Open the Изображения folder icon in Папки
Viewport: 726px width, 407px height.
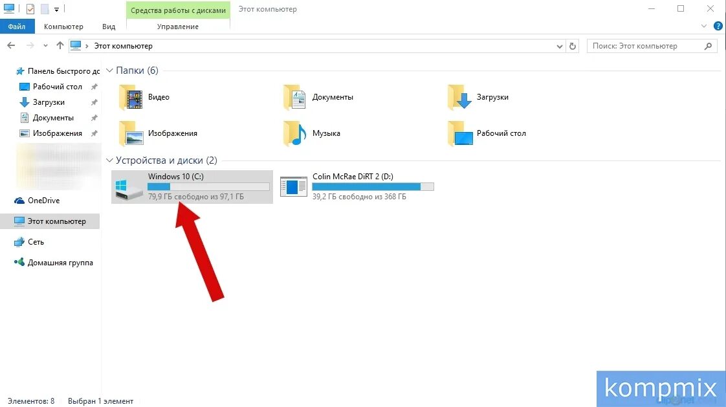(131, 133)
